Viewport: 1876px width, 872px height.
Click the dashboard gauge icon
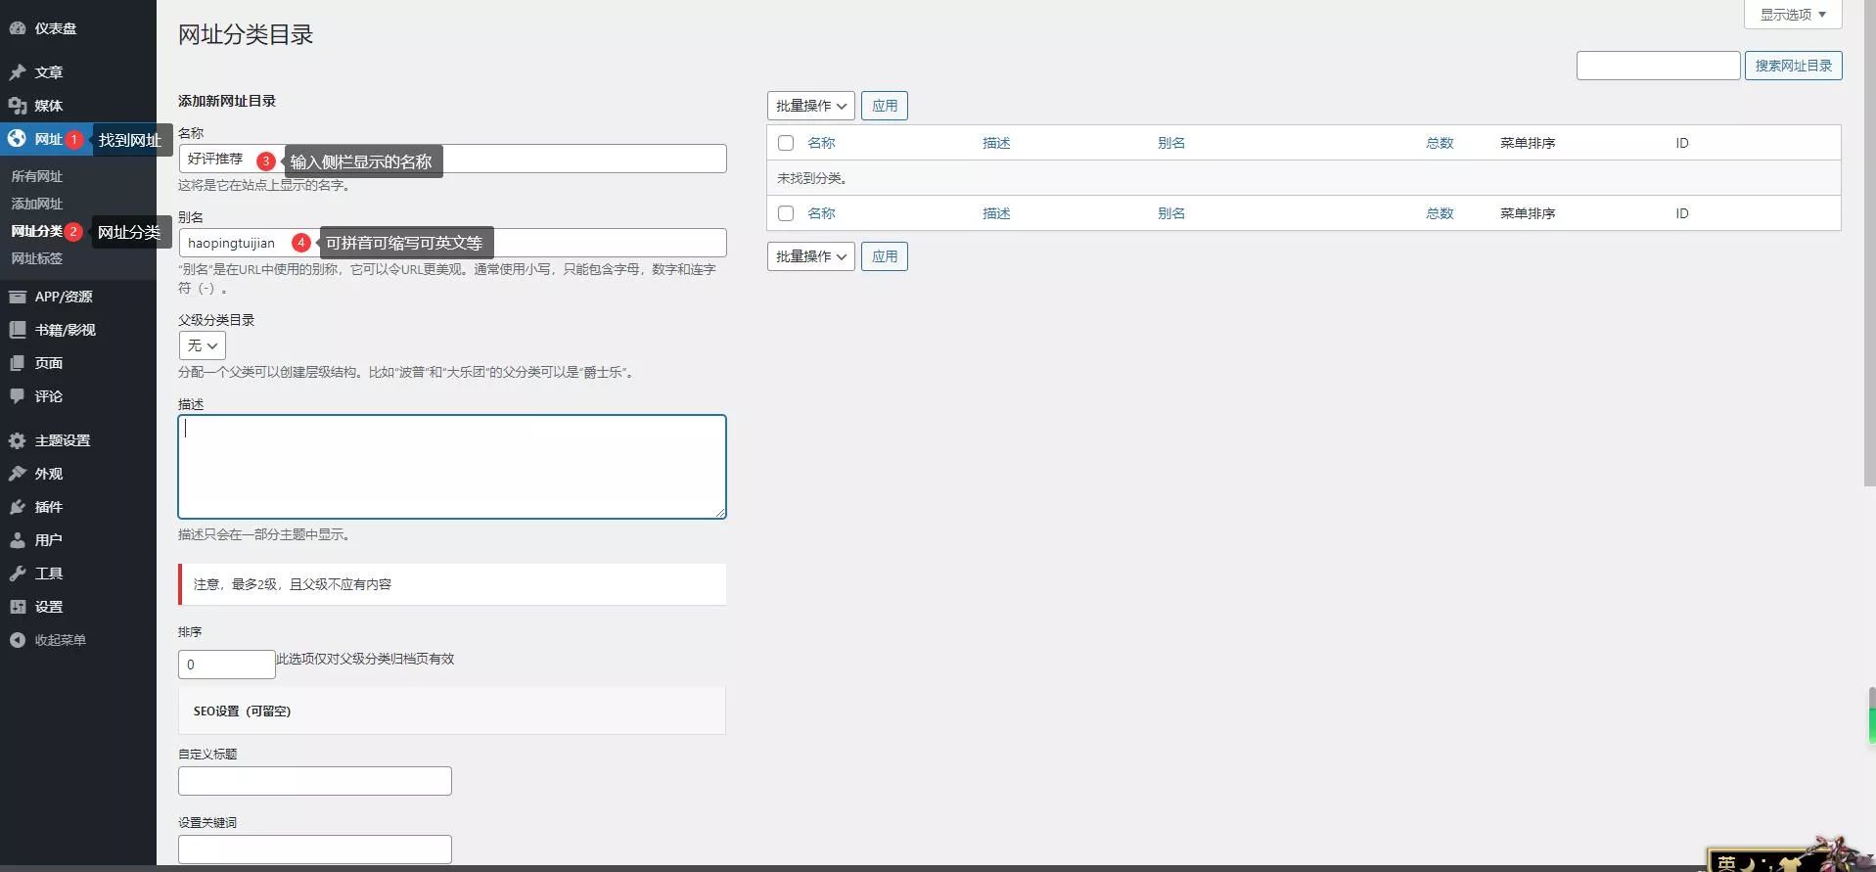(x=18, y=28)
